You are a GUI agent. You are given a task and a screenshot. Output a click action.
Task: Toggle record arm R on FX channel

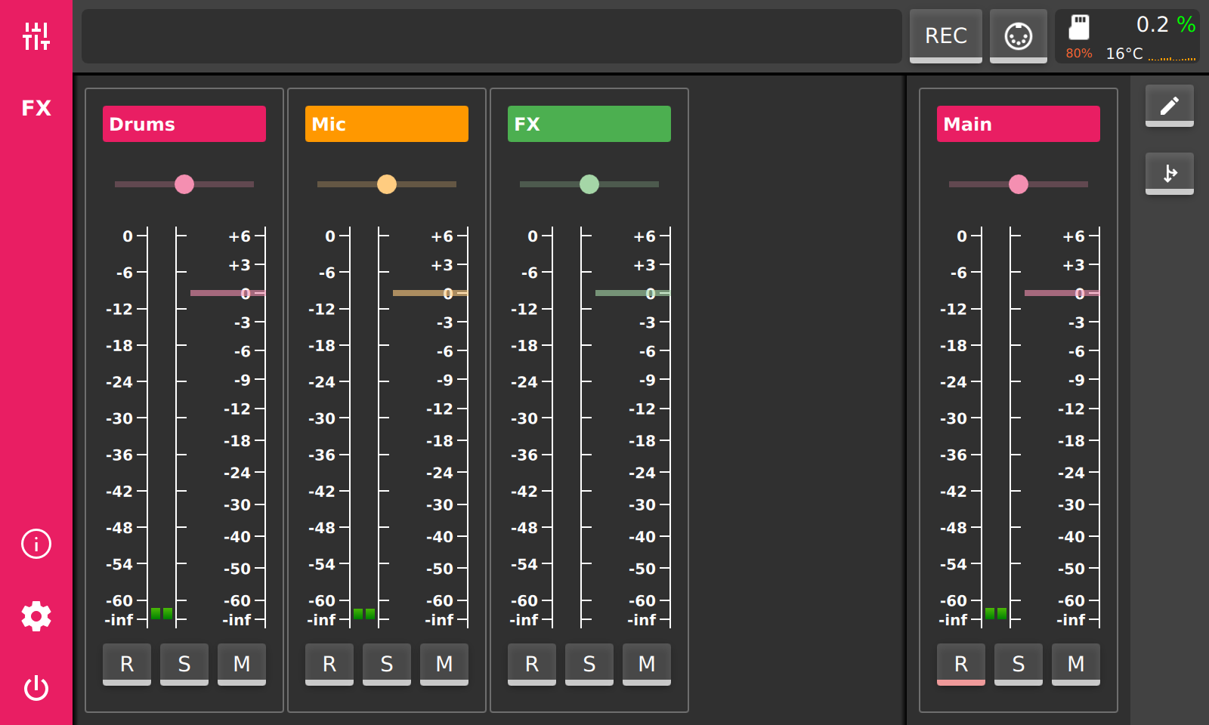tap(532, 665)
